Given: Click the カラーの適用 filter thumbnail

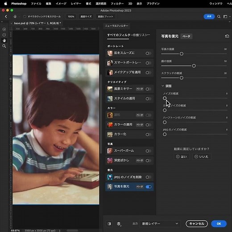Looking at the screenshot, I should click(110, 124).
